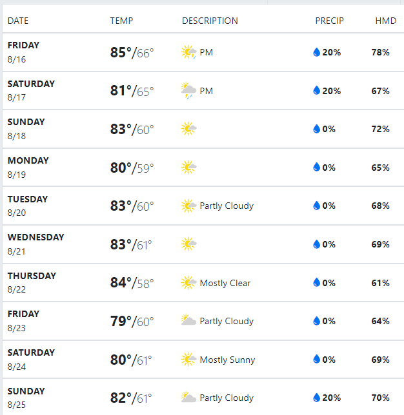Screen dimensions: 404x415
Task: Click the rain cloud icon for Saturday 8/17
Action: tap(188, 91)
